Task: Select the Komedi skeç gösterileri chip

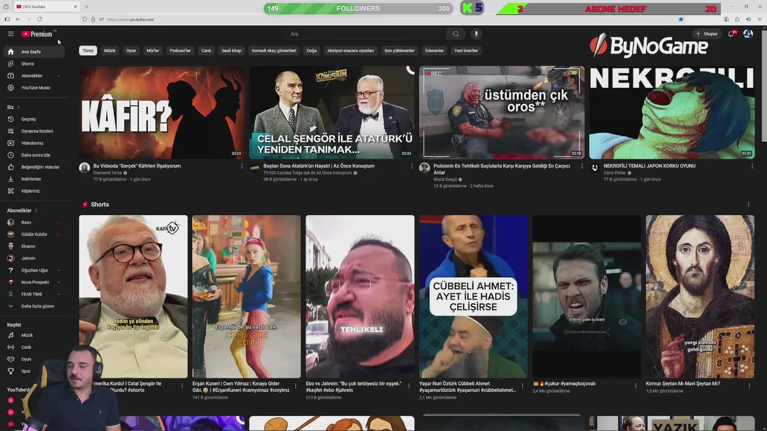Action: click(x=274, y=51)
